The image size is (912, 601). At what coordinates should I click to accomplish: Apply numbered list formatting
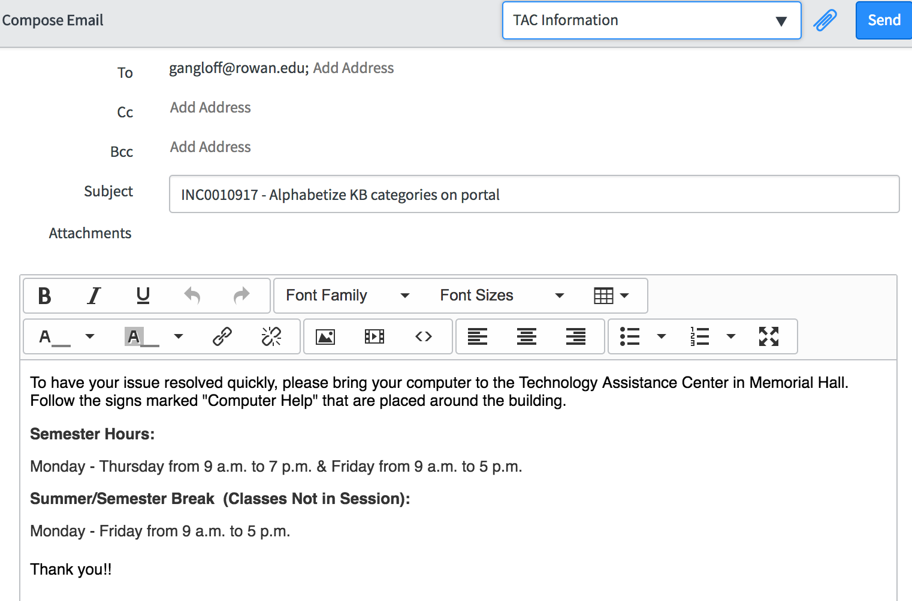[699, 337]
